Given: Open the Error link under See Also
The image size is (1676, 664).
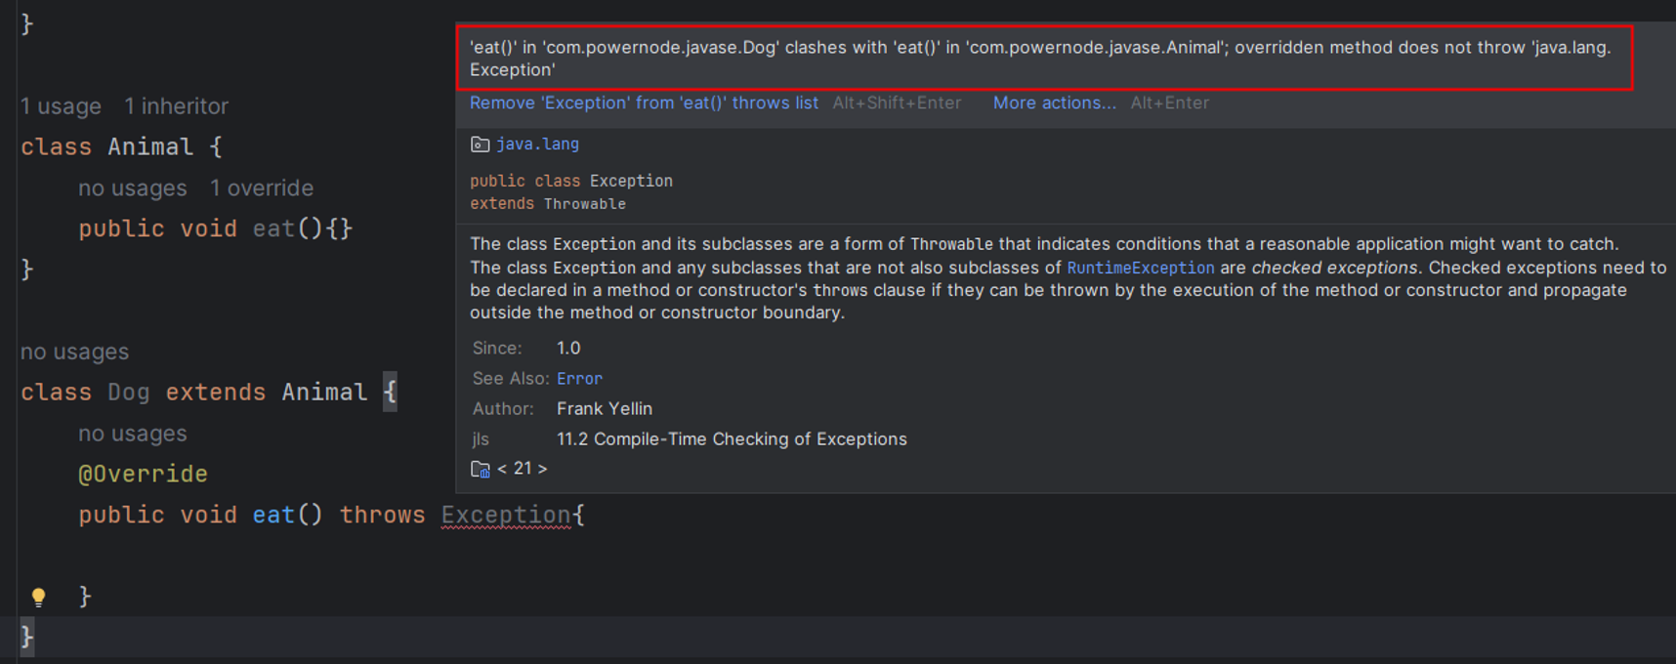Looking at the screenshot, I should pos(579,379).
